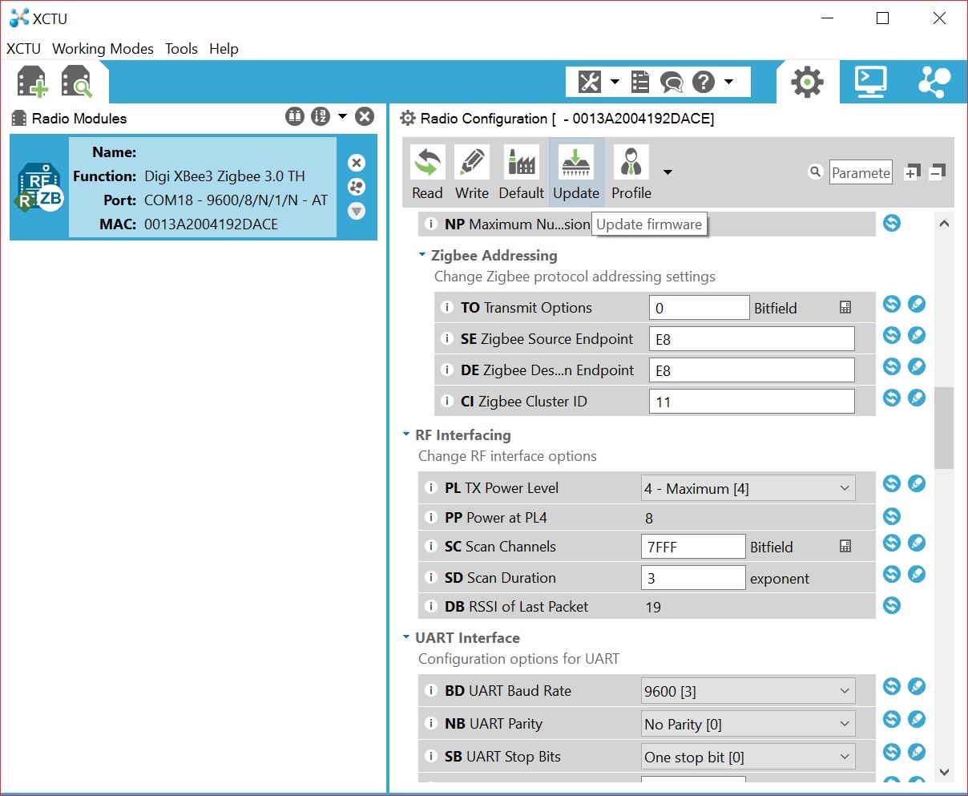
Task: Remove the XBee3 module with its X icon
Action: (x=357, y=163)
